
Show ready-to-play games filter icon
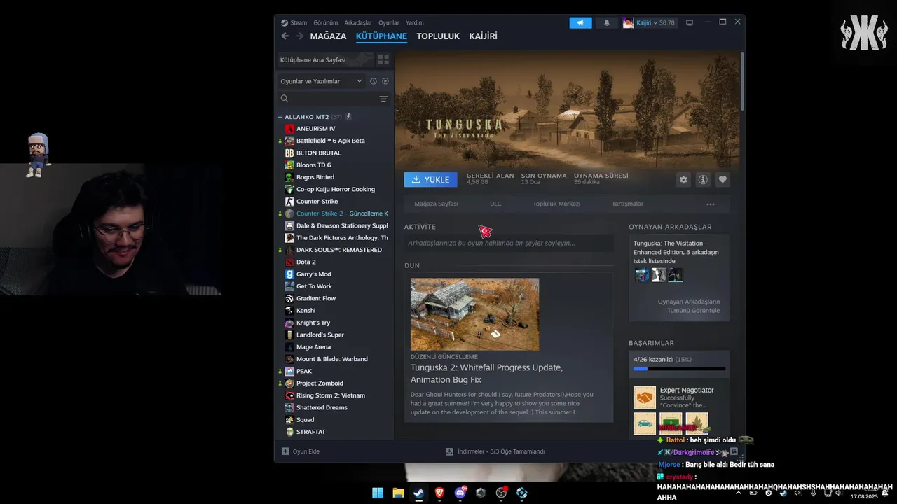point(385,81)
